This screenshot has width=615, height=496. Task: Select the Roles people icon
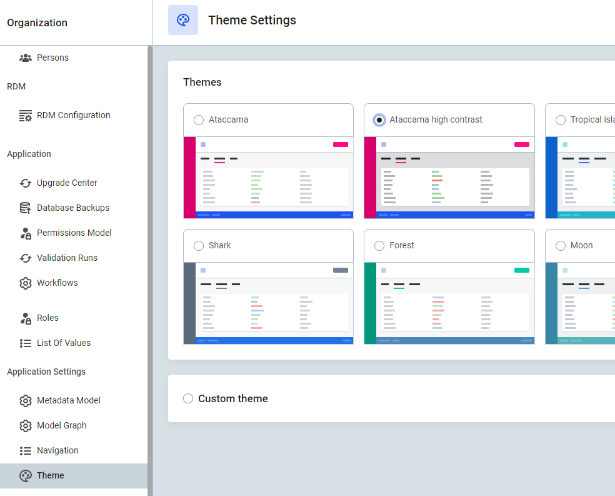coord(25,318)
